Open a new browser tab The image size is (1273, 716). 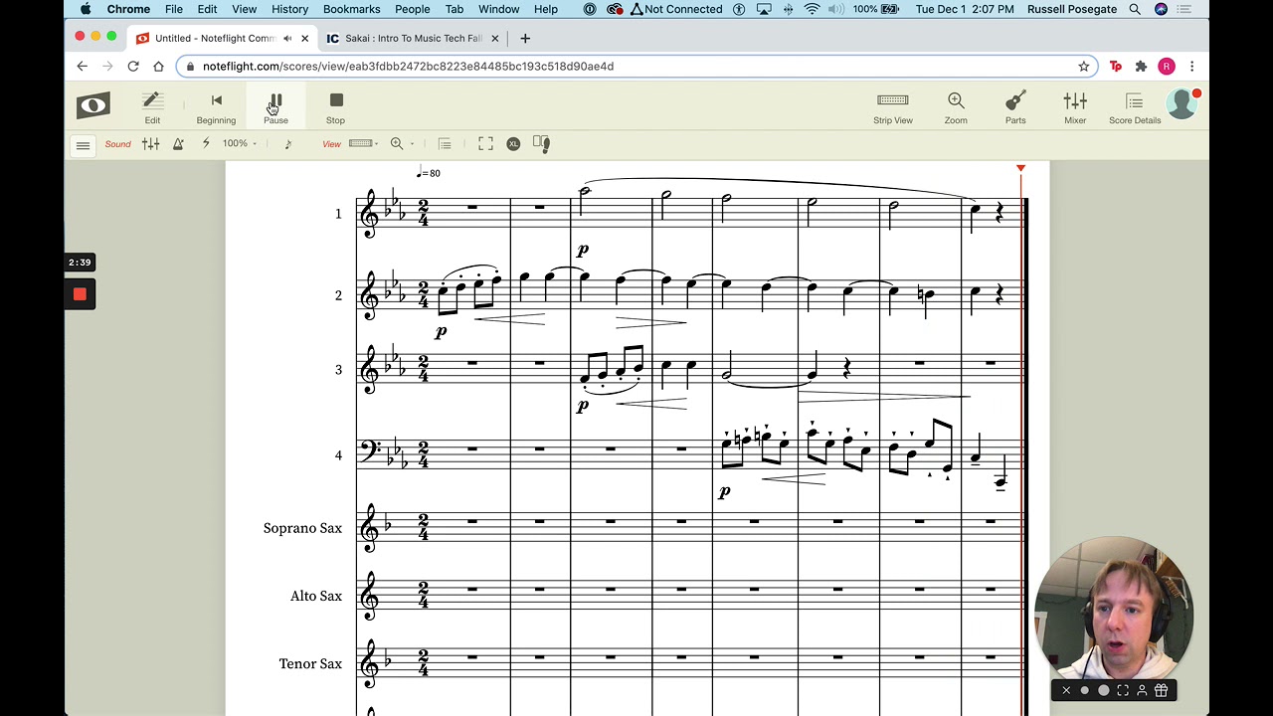525,39
